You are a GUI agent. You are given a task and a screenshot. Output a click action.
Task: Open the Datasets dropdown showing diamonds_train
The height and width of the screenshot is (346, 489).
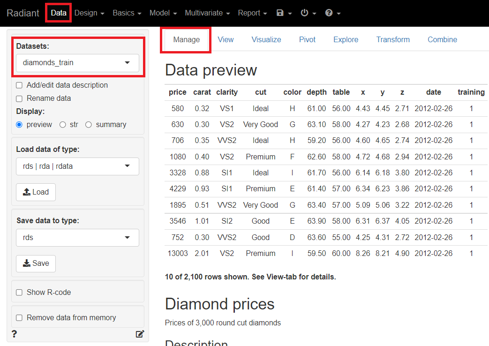[x=77, y=63]
